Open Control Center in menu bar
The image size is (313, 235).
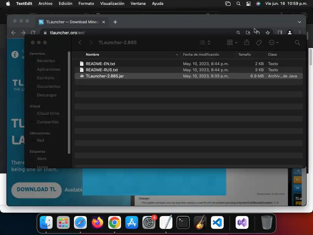pyautogui.click(x=248, y=4)
